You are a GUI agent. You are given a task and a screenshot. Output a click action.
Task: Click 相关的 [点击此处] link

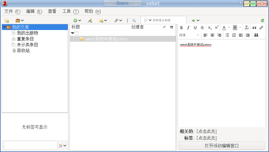(x=207, y=132)
